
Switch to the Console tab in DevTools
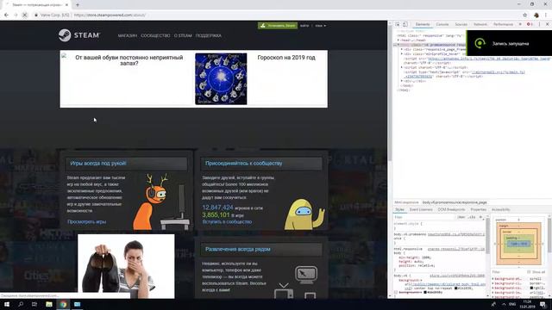(442, 24)
